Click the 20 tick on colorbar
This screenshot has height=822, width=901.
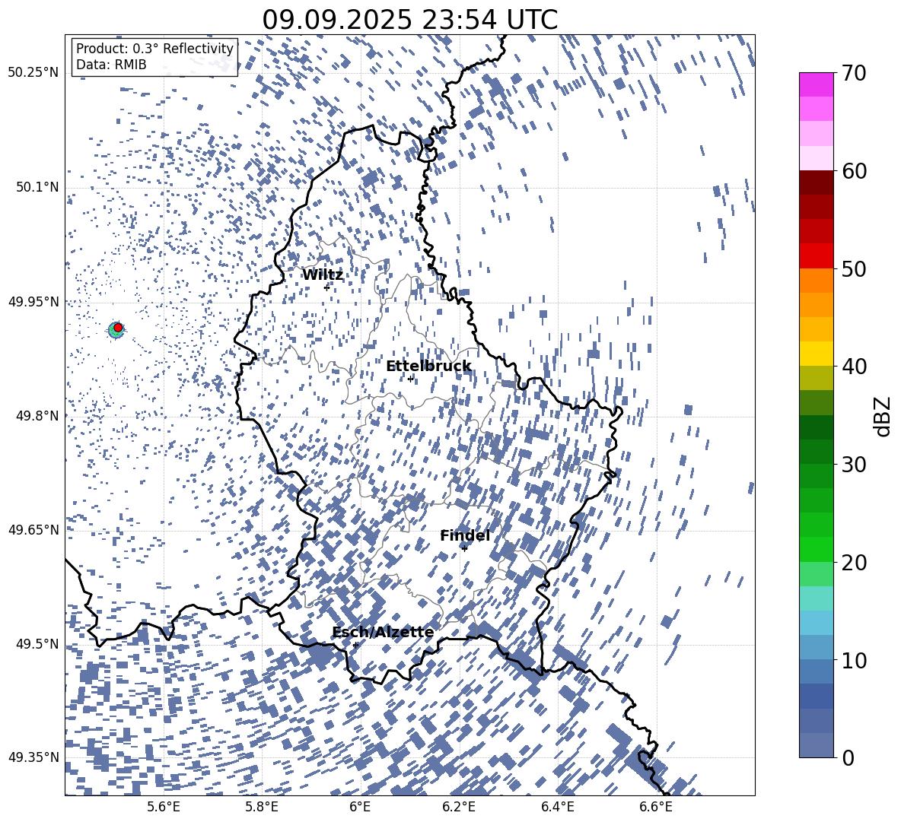coord(854,563)
